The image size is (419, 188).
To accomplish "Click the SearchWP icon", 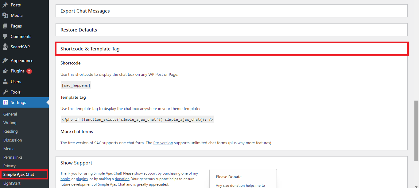I will [x=5, y=47].
